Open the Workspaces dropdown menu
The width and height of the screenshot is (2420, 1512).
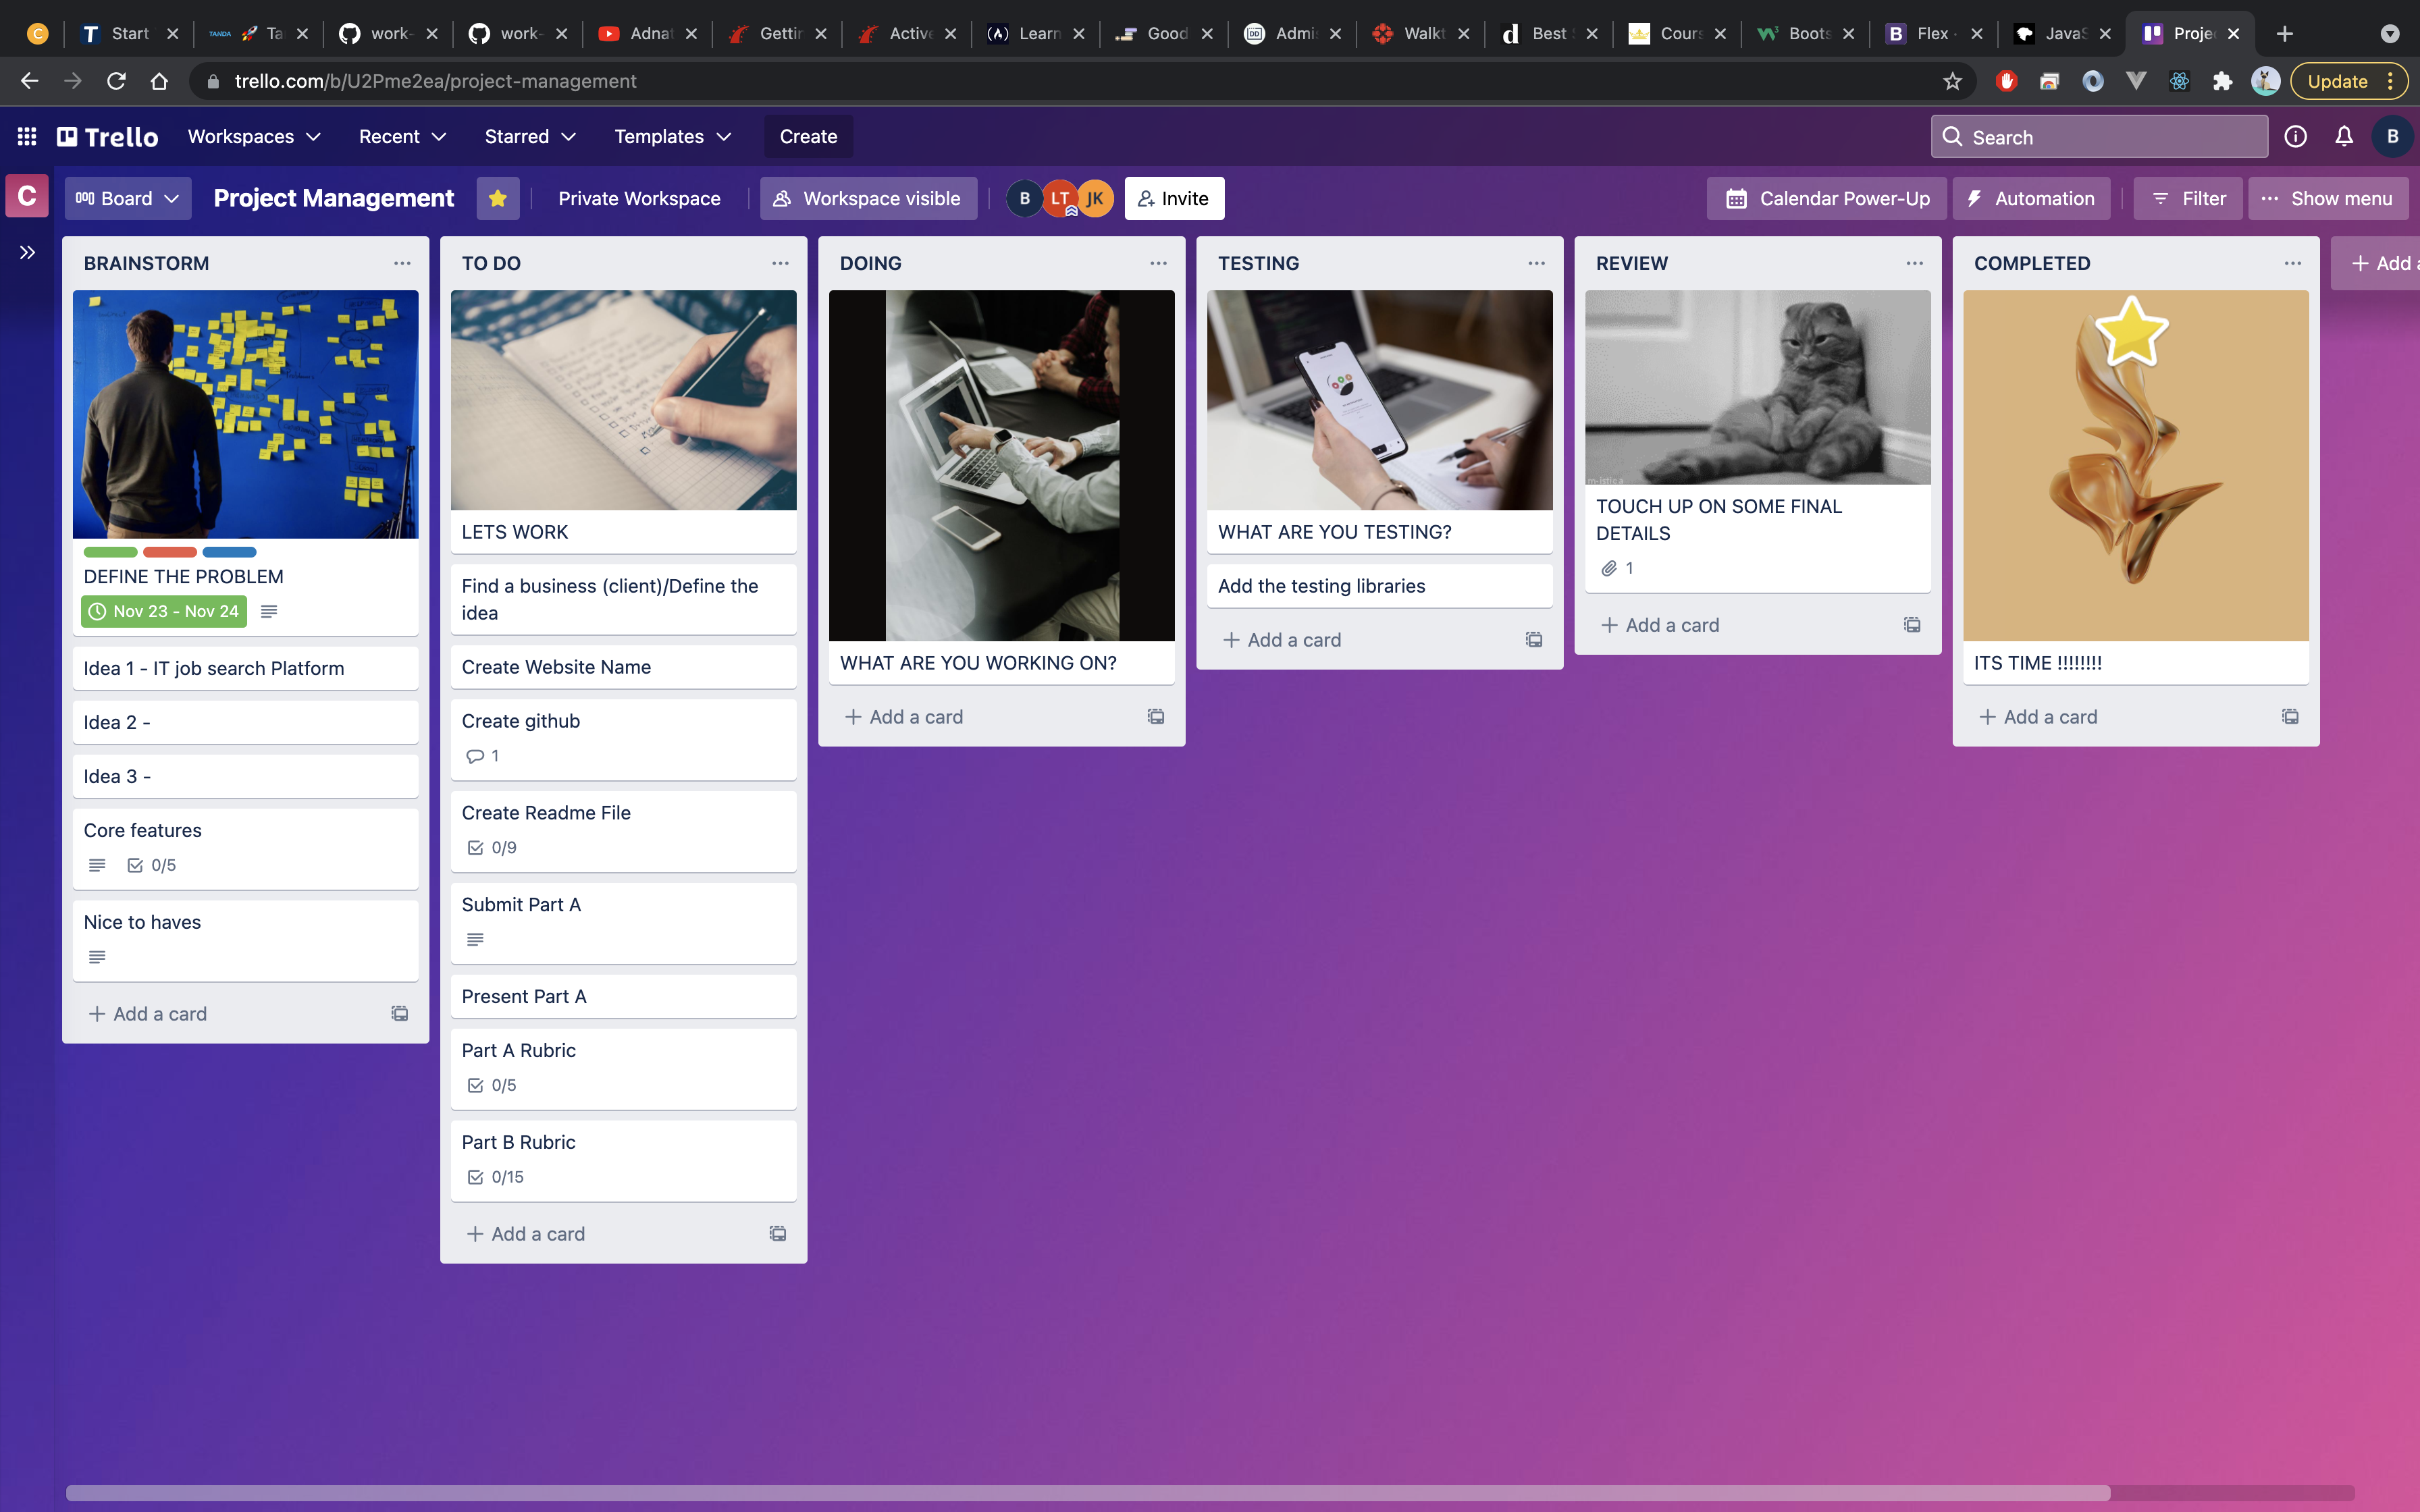[254, 137]
